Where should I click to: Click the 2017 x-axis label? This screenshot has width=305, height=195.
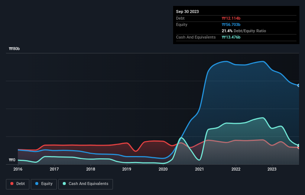pos(54,169)
